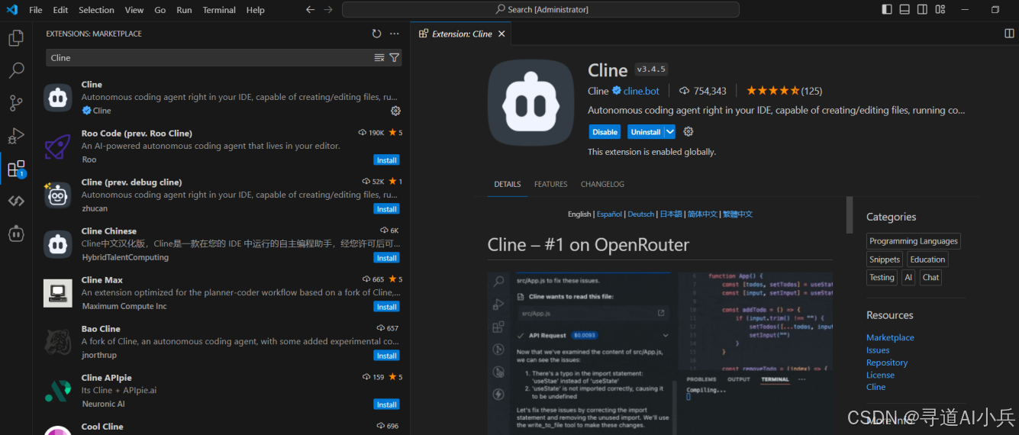The height and width of the screenshot is (435, 1019).
Task: Customize layout icon in title bar
Action: [940, 10]
